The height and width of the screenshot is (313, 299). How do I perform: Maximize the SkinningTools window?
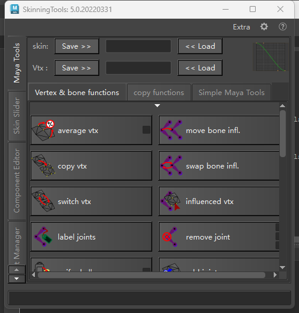tap(253, 9)
